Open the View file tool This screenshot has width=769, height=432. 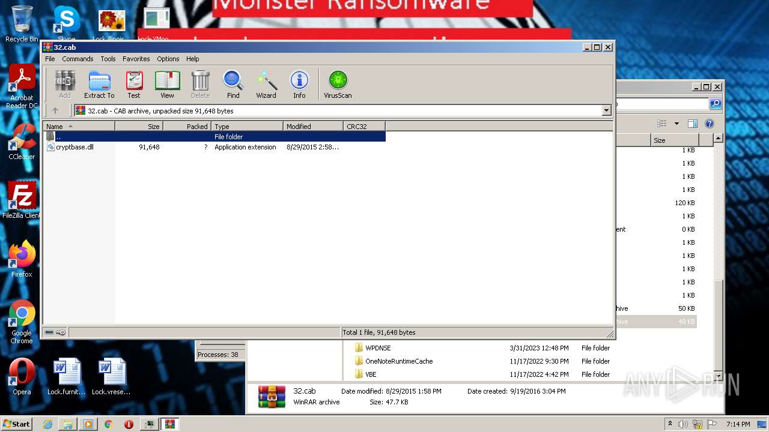pyautogui.click(x=167, y=84)
